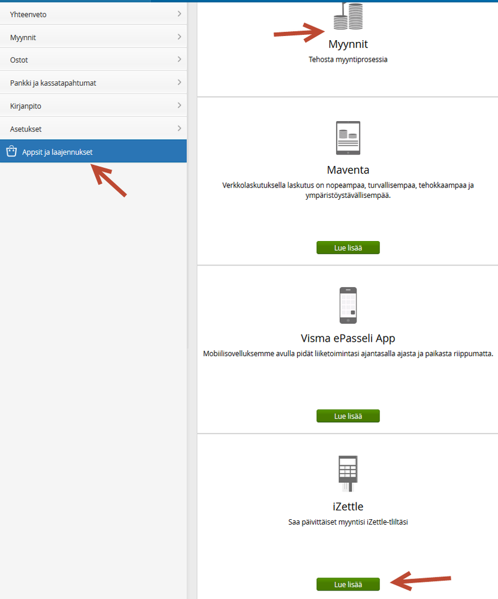The height and width of the screenshot is (599, 498).
Task: Click the Mobiilisovelluksemme description text
Action: (x=348, y=354)
